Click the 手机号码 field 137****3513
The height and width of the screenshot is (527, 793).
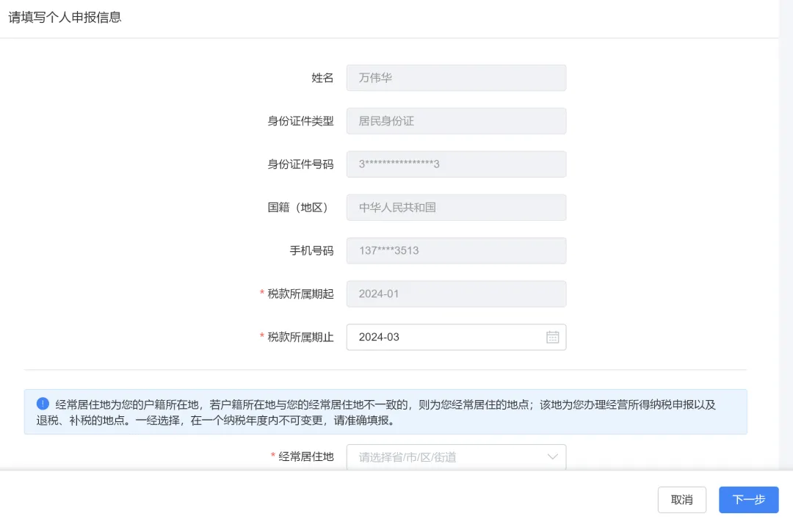456,250
